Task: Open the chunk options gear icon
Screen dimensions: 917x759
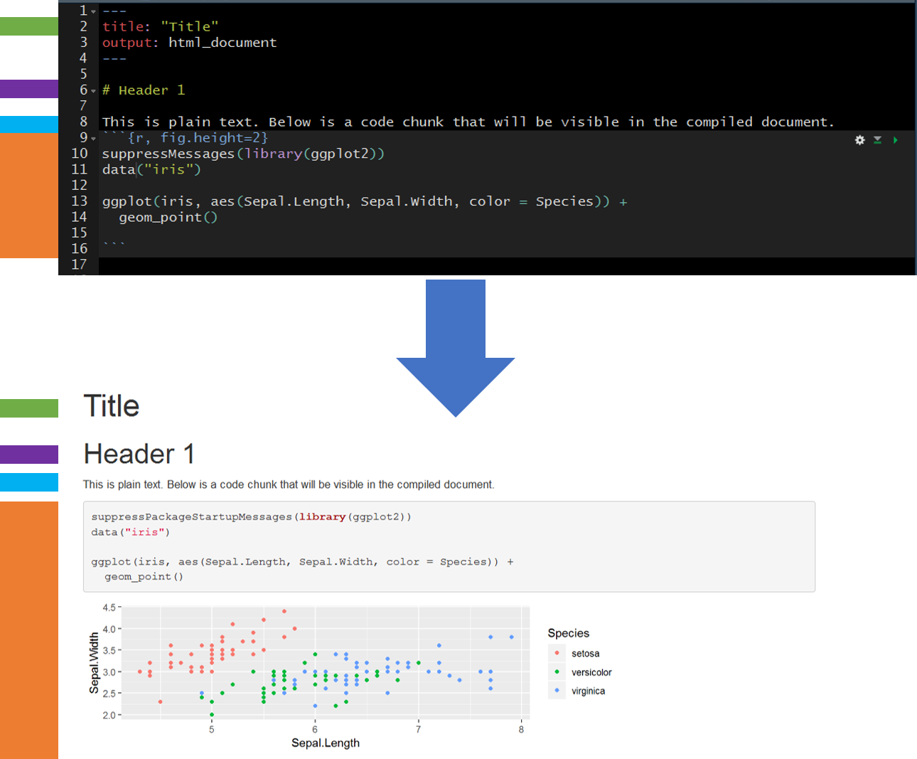Action: tap(859, 140)
